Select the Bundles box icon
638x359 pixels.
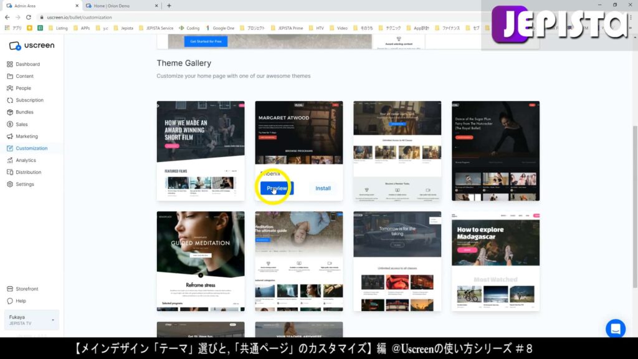pos(10,112)
